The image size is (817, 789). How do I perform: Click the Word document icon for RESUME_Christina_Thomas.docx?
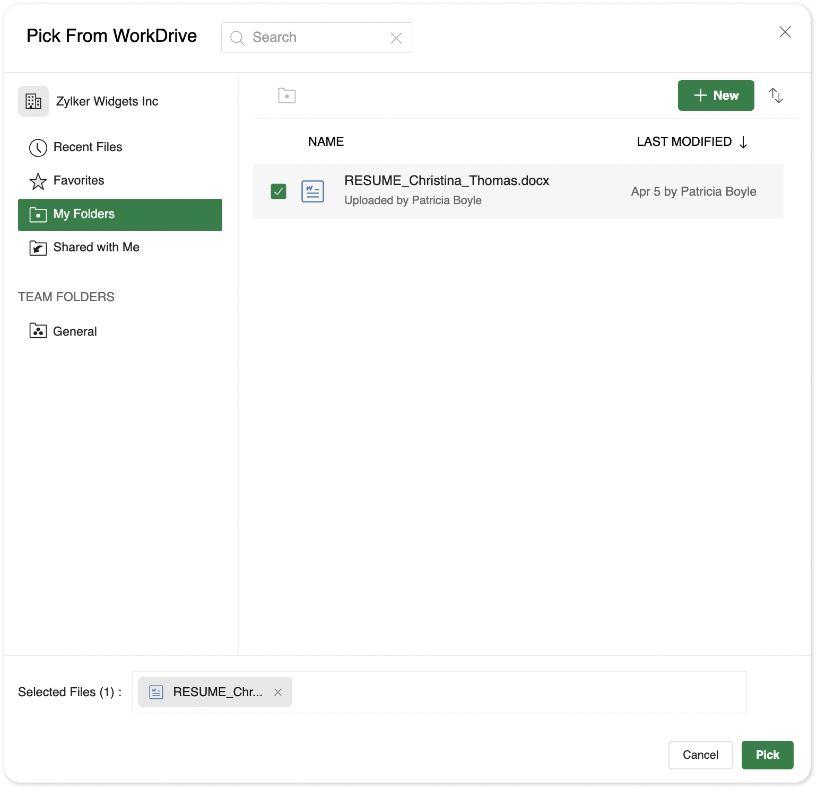click(313, 191)
